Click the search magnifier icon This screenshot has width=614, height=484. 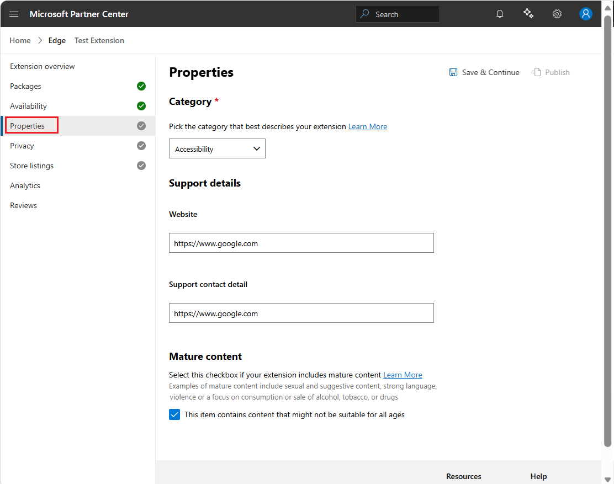click(x=364, y=14)
